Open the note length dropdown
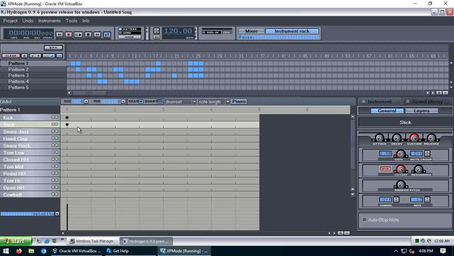Screen dimensions: 454x256 pyautogui.click(x=214, y=102)
